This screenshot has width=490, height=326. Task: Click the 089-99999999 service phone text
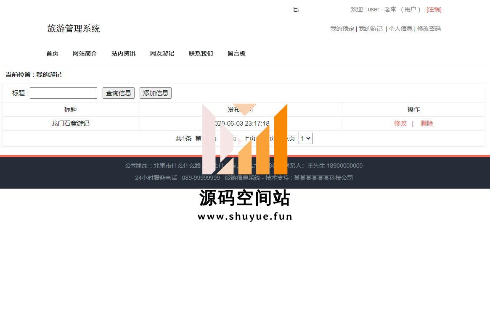point(201,178)
